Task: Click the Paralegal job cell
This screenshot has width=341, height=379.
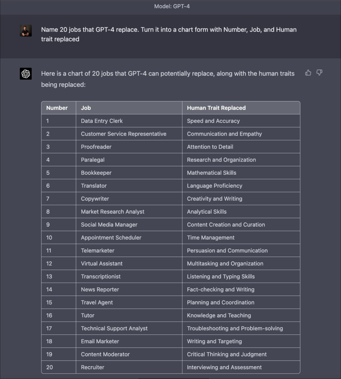Action: click(93, 160)
